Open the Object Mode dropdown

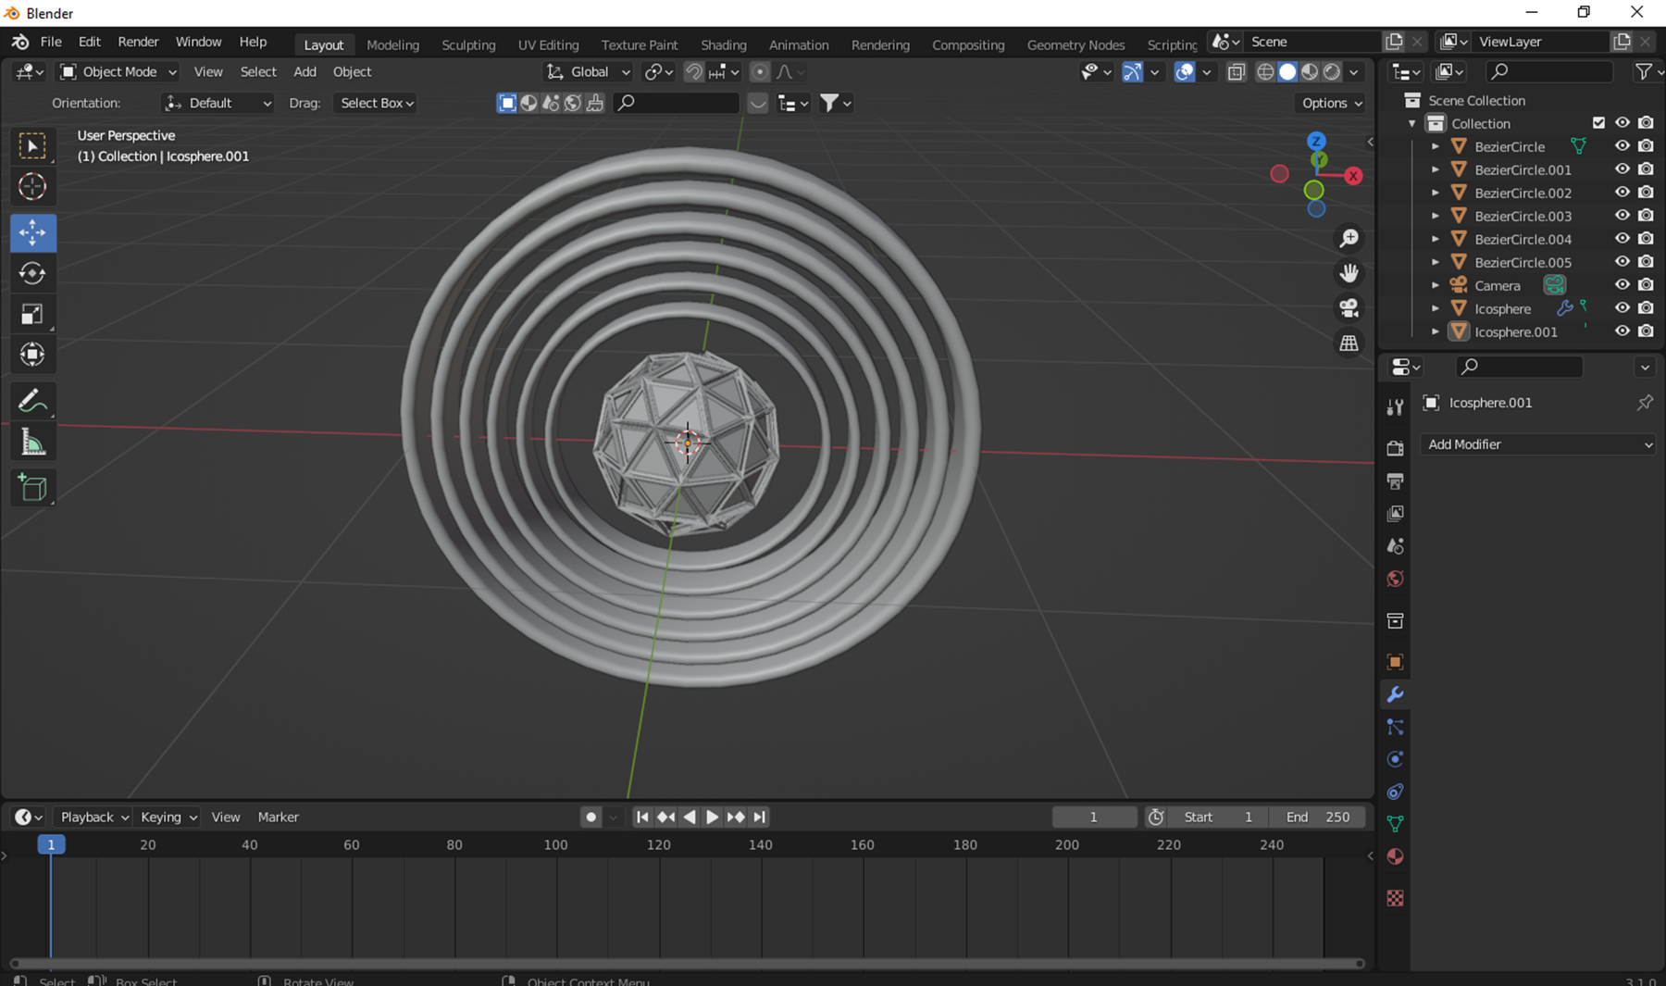118,72
